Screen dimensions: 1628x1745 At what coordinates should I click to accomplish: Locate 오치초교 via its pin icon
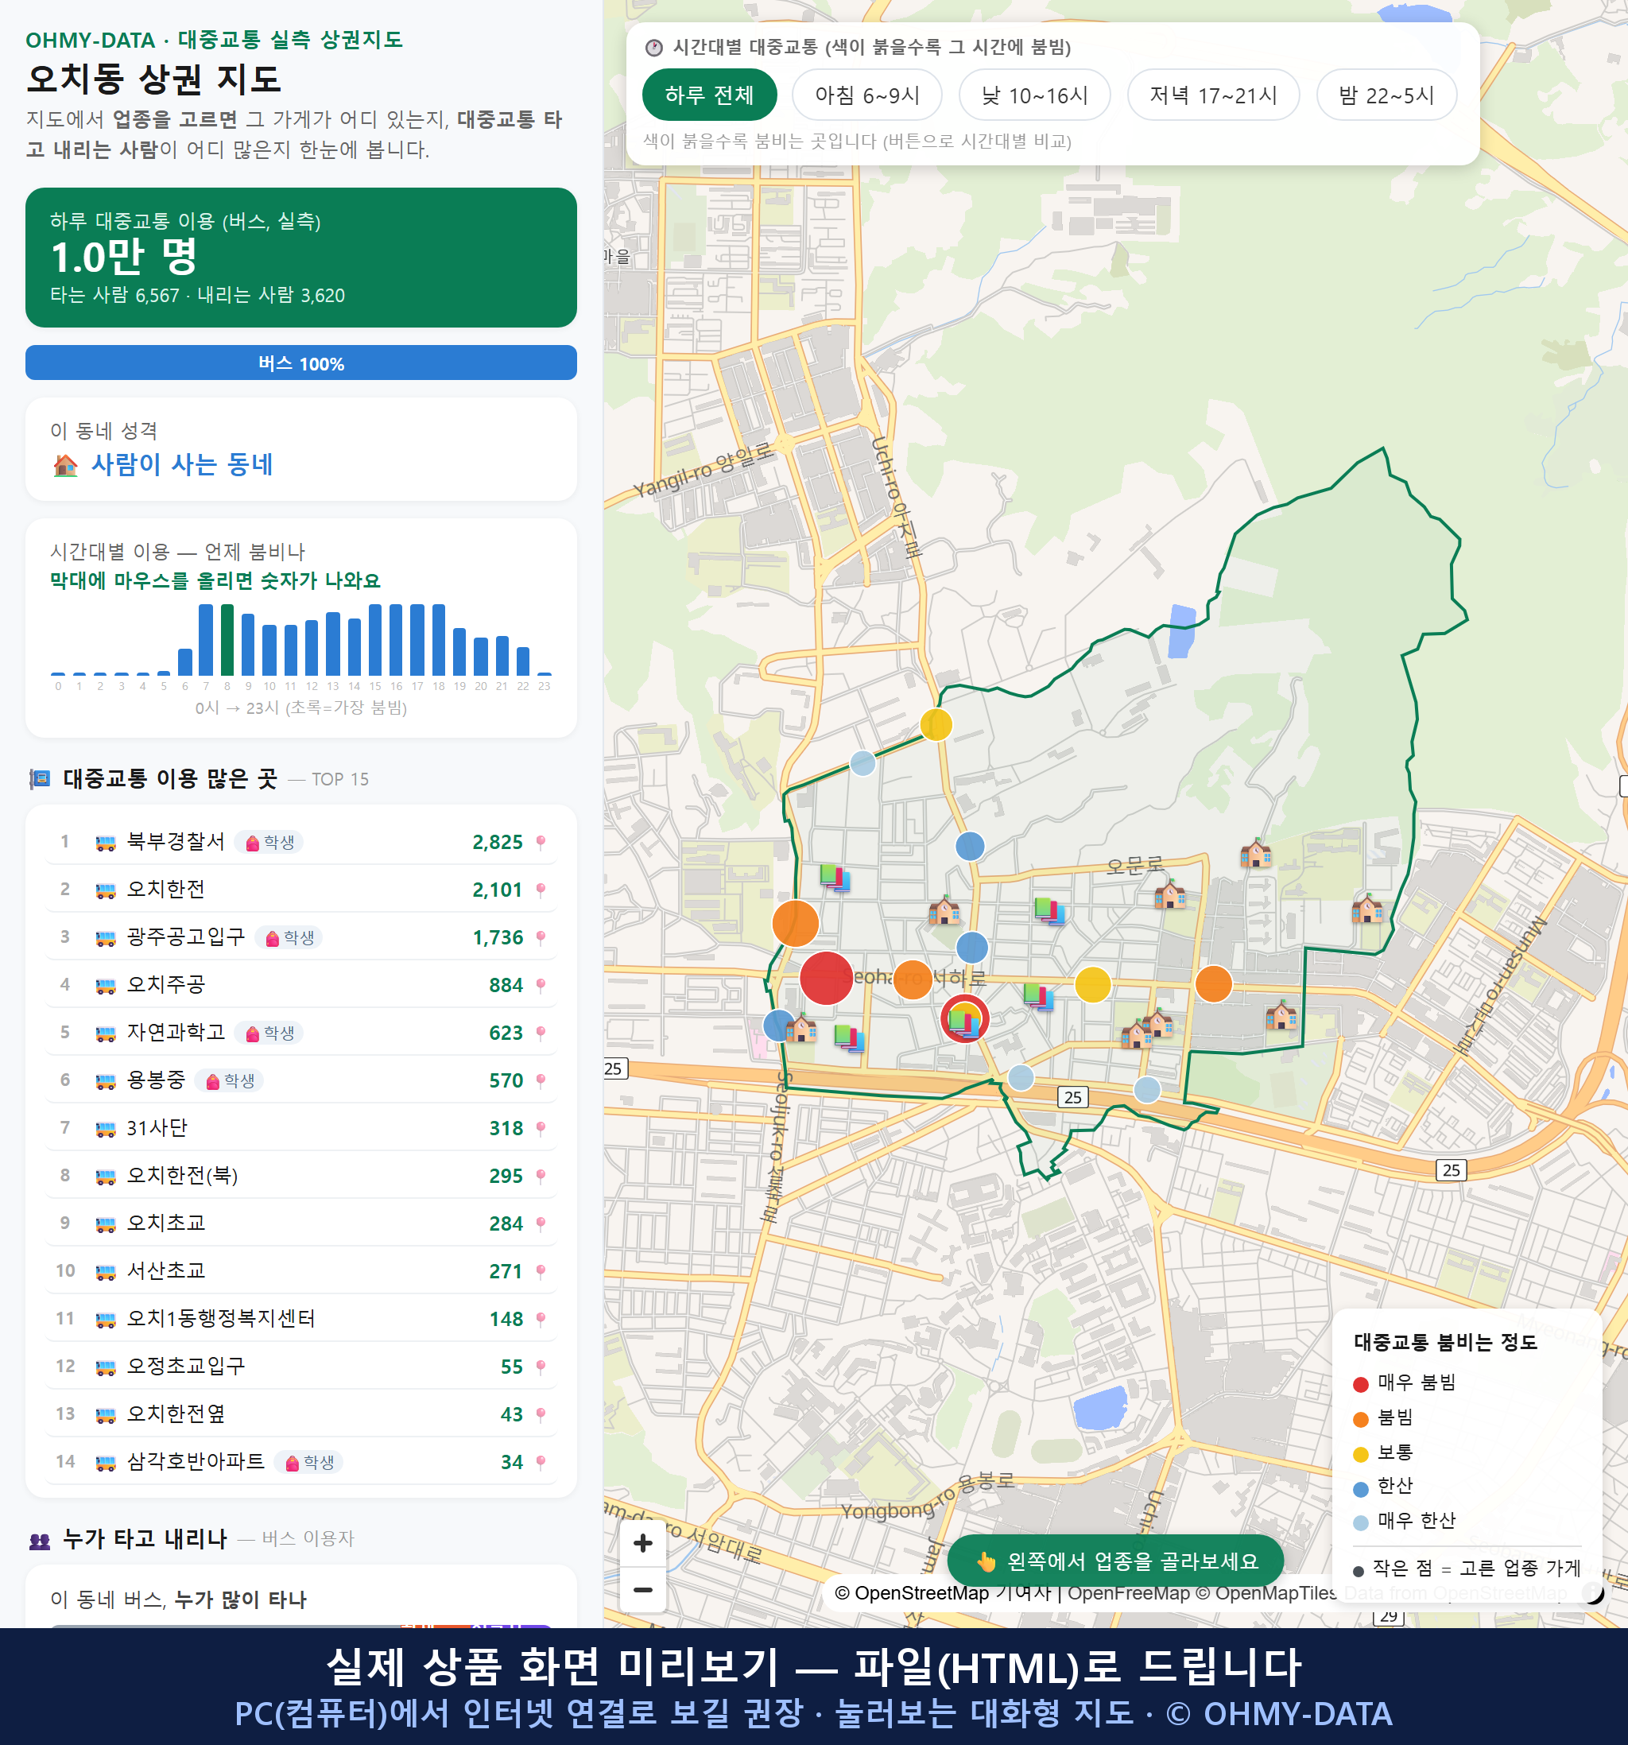click(x=541, y=1223)
